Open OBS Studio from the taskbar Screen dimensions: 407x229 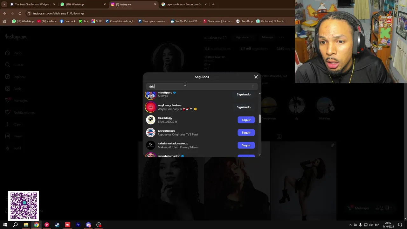pyautogui.click(x=99, y=225)
